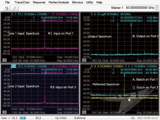This screenshot has width=160, height=120.
Task: Select trace Tr 8 B LogM label
Action: (x=111, y=14)
